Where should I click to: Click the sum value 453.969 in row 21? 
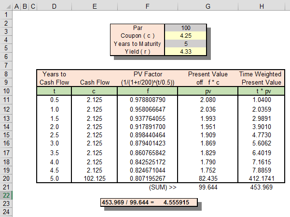262,187
